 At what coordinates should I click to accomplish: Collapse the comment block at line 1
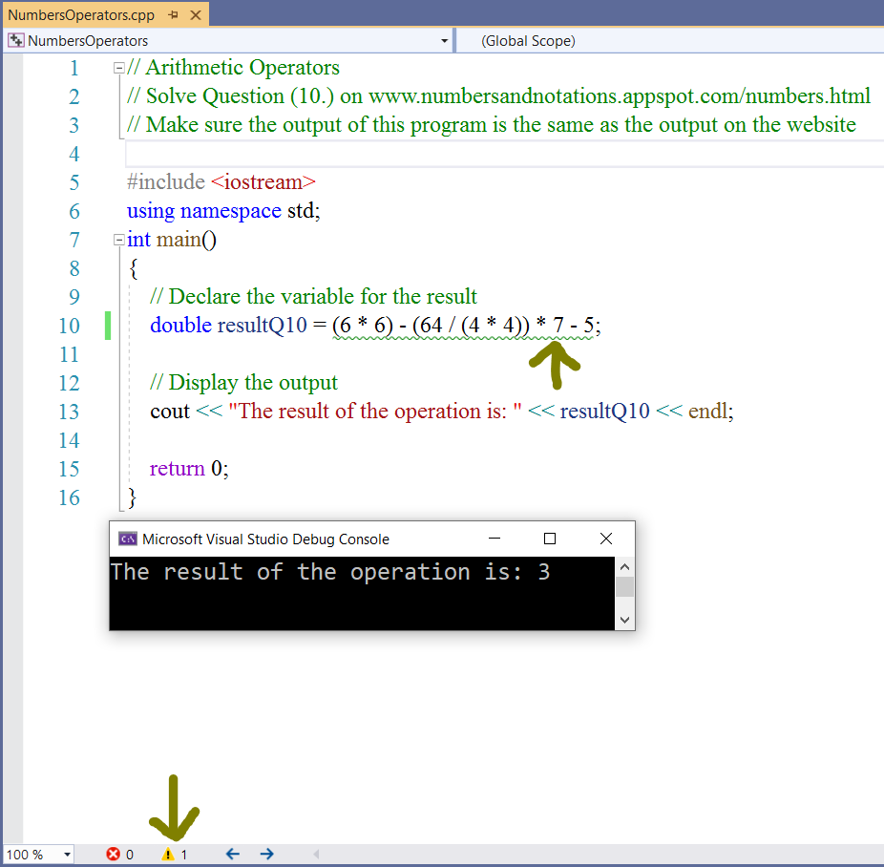click(x=118, y=68)
